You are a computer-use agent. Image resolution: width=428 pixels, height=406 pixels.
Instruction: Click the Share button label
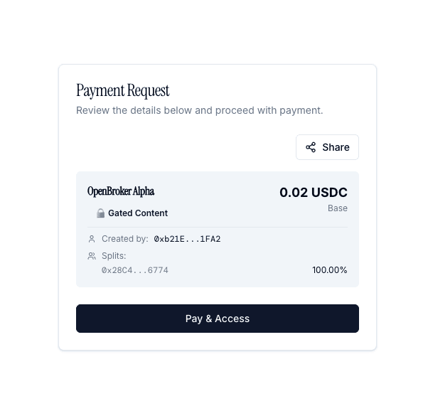(336, 147)
